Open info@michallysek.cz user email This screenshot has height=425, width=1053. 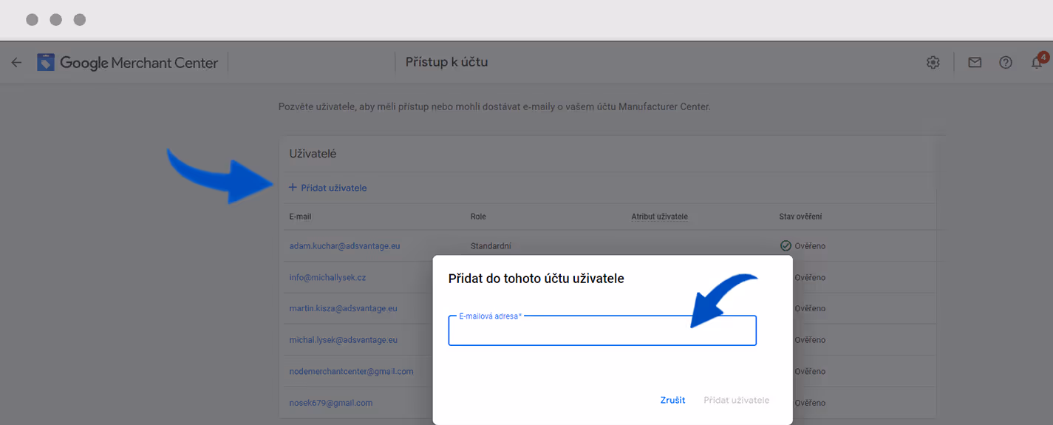coord(327,277)
